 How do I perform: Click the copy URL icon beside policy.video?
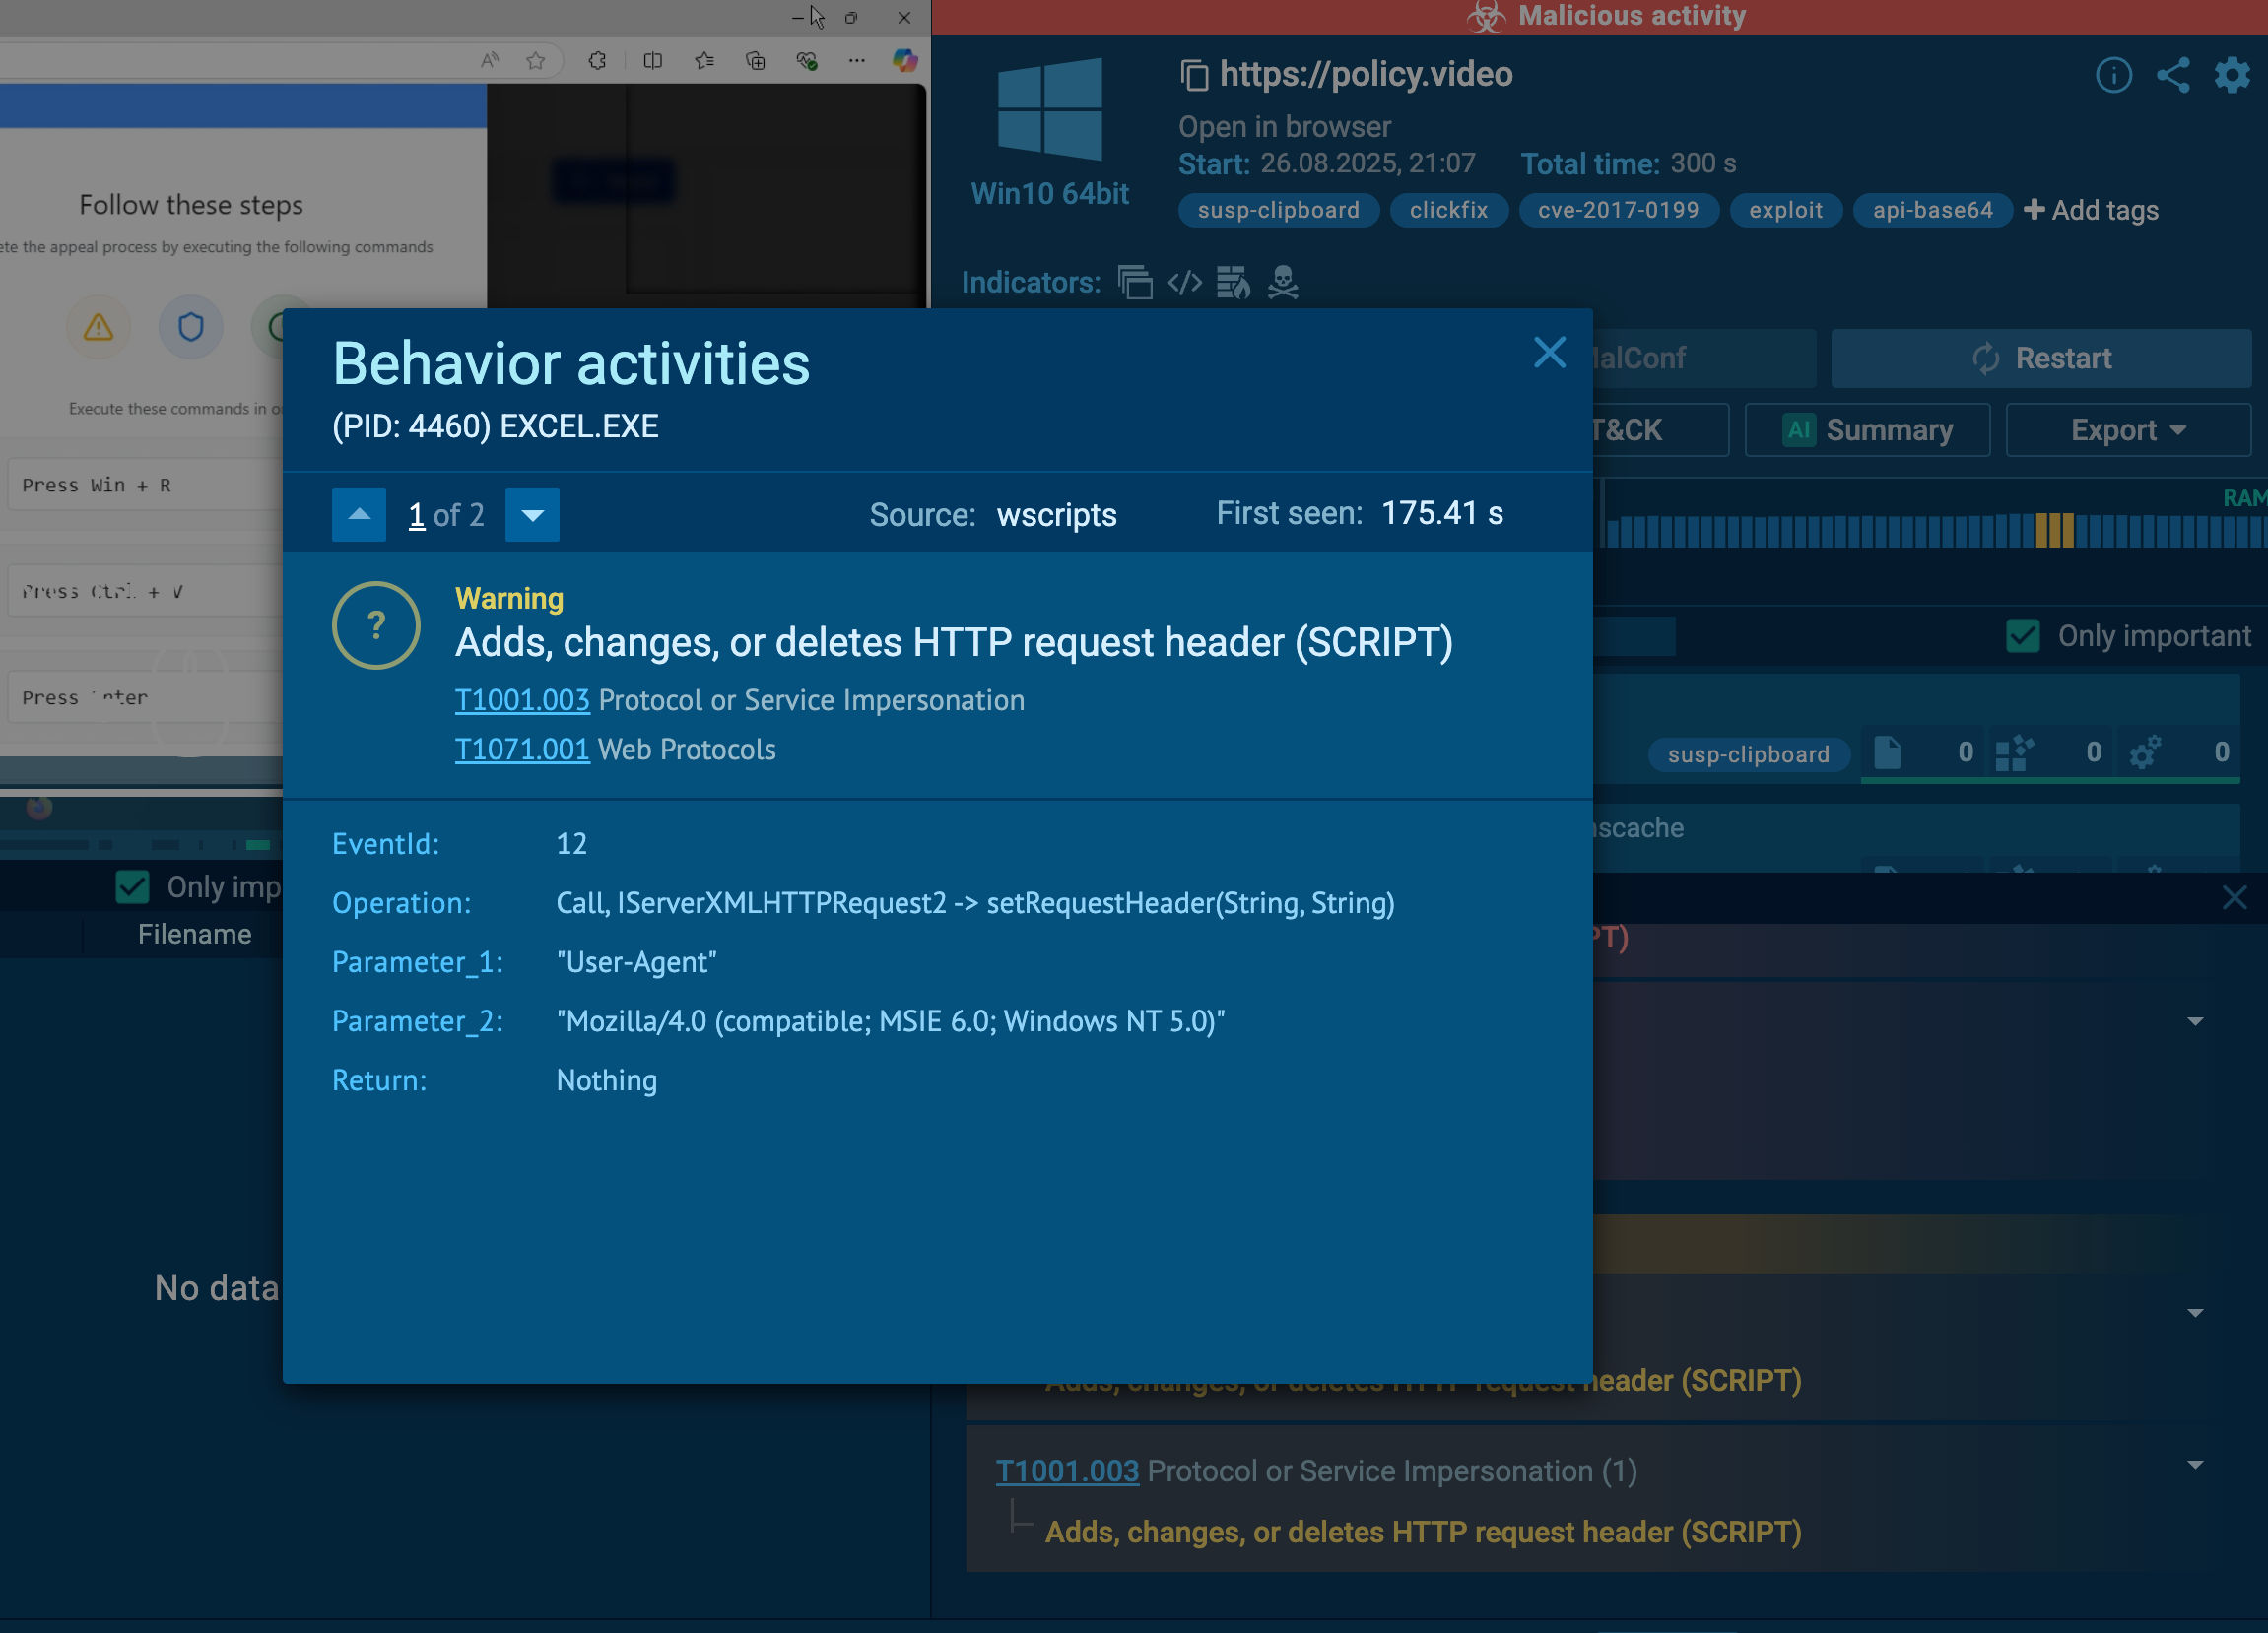[x=1194, y=75]
